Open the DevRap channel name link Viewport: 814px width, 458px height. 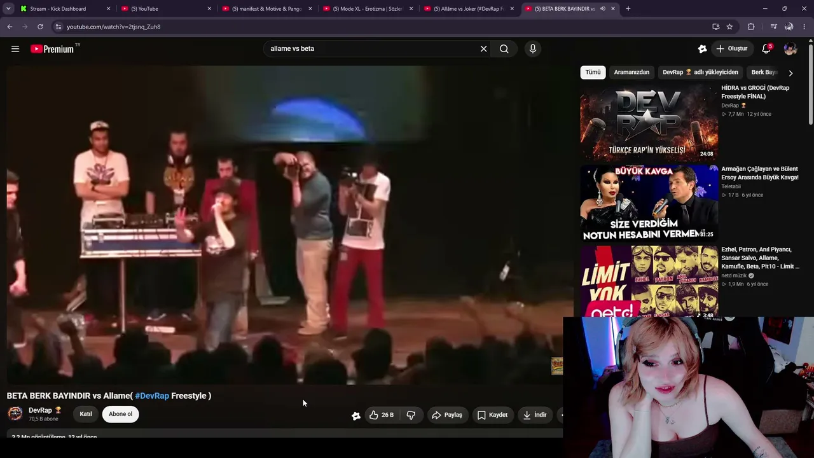tap(40, 410)
